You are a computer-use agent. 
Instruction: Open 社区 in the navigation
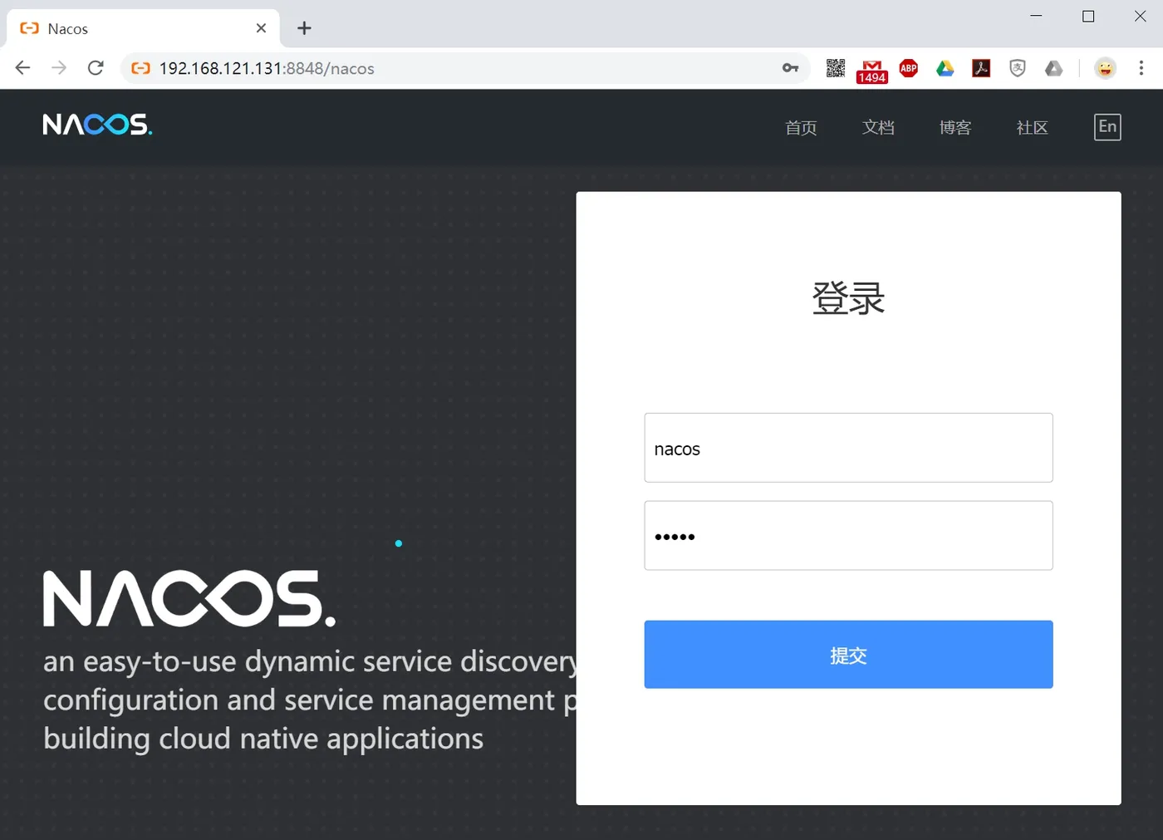point(1033,127)
